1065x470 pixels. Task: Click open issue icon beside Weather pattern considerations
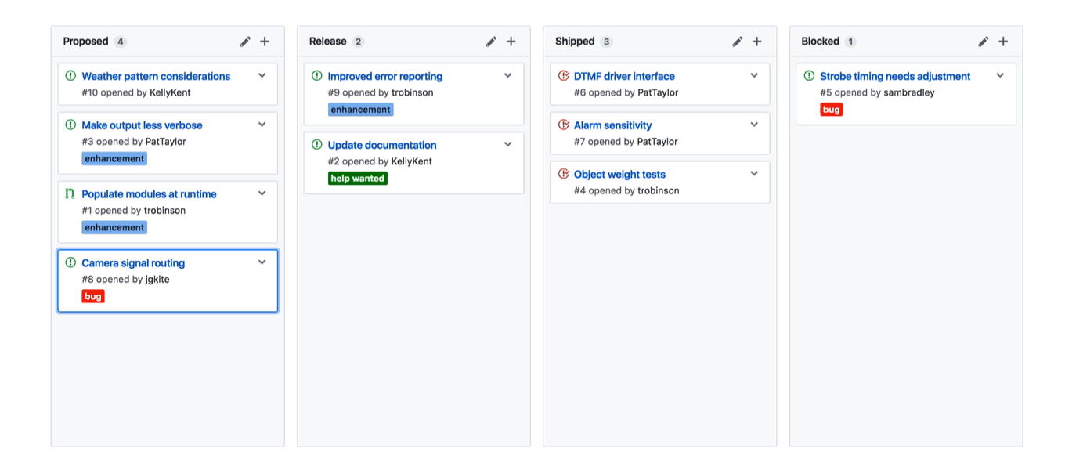coord(70,76)
